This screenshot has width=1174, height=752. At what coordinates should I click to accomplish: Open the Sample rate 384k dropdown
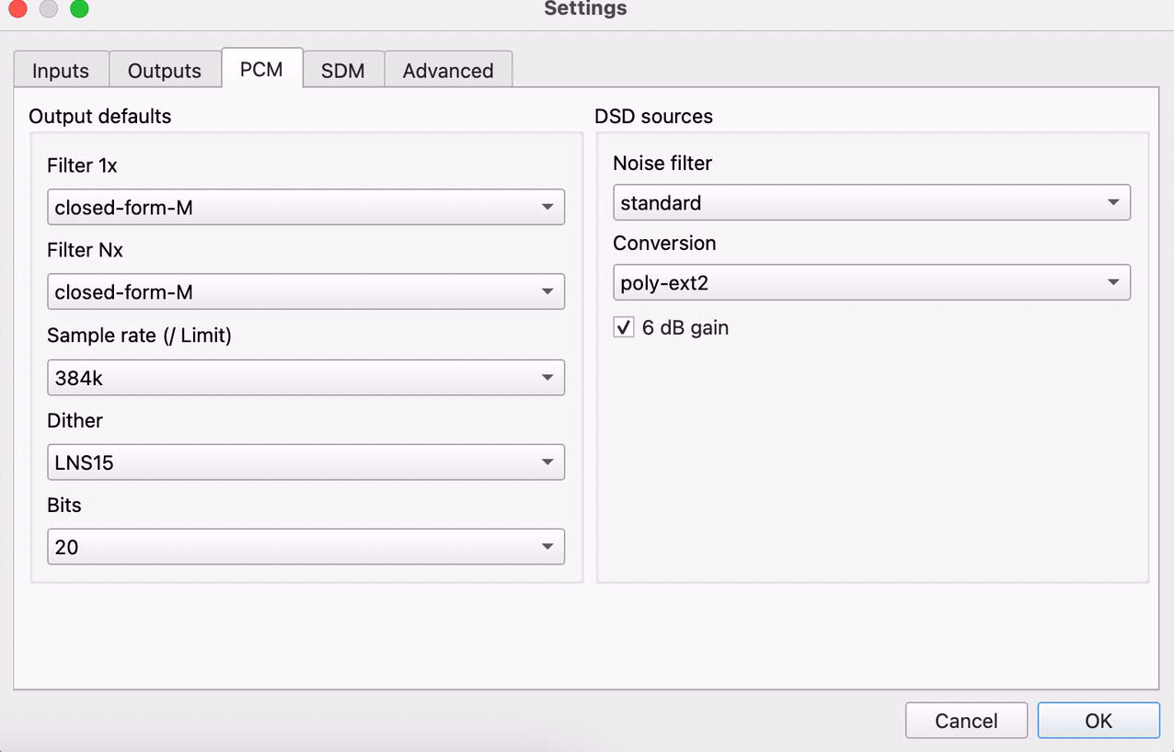pos(305,378)
